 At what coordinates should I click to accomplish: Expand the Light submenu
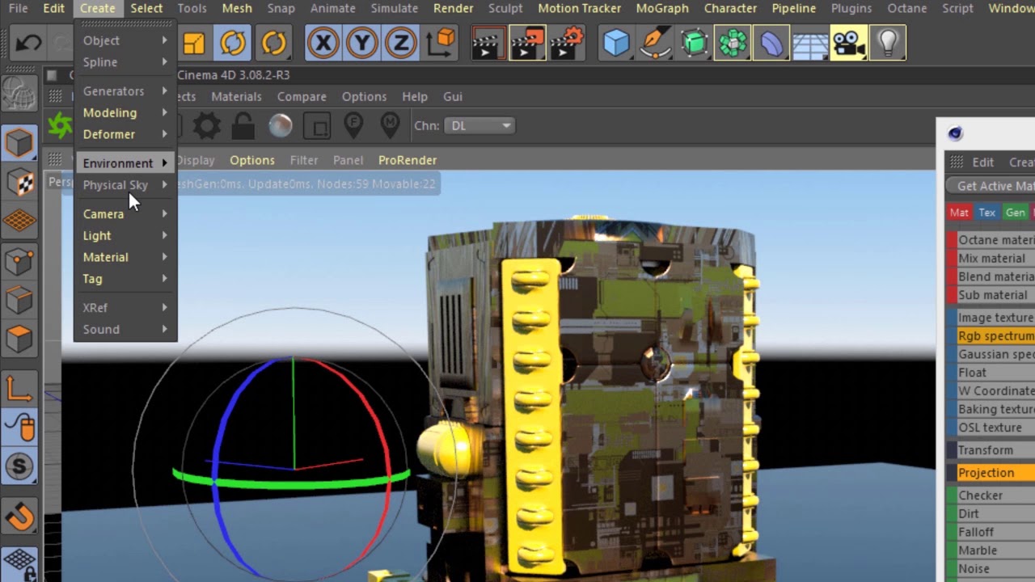point(125,236)
